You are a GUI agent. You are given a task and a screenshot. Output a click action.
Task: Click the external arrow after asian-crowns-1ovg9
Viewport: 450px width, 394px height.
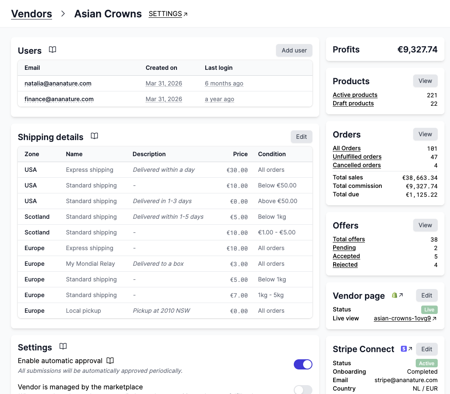pyautogui.click(x=434, y=319)
